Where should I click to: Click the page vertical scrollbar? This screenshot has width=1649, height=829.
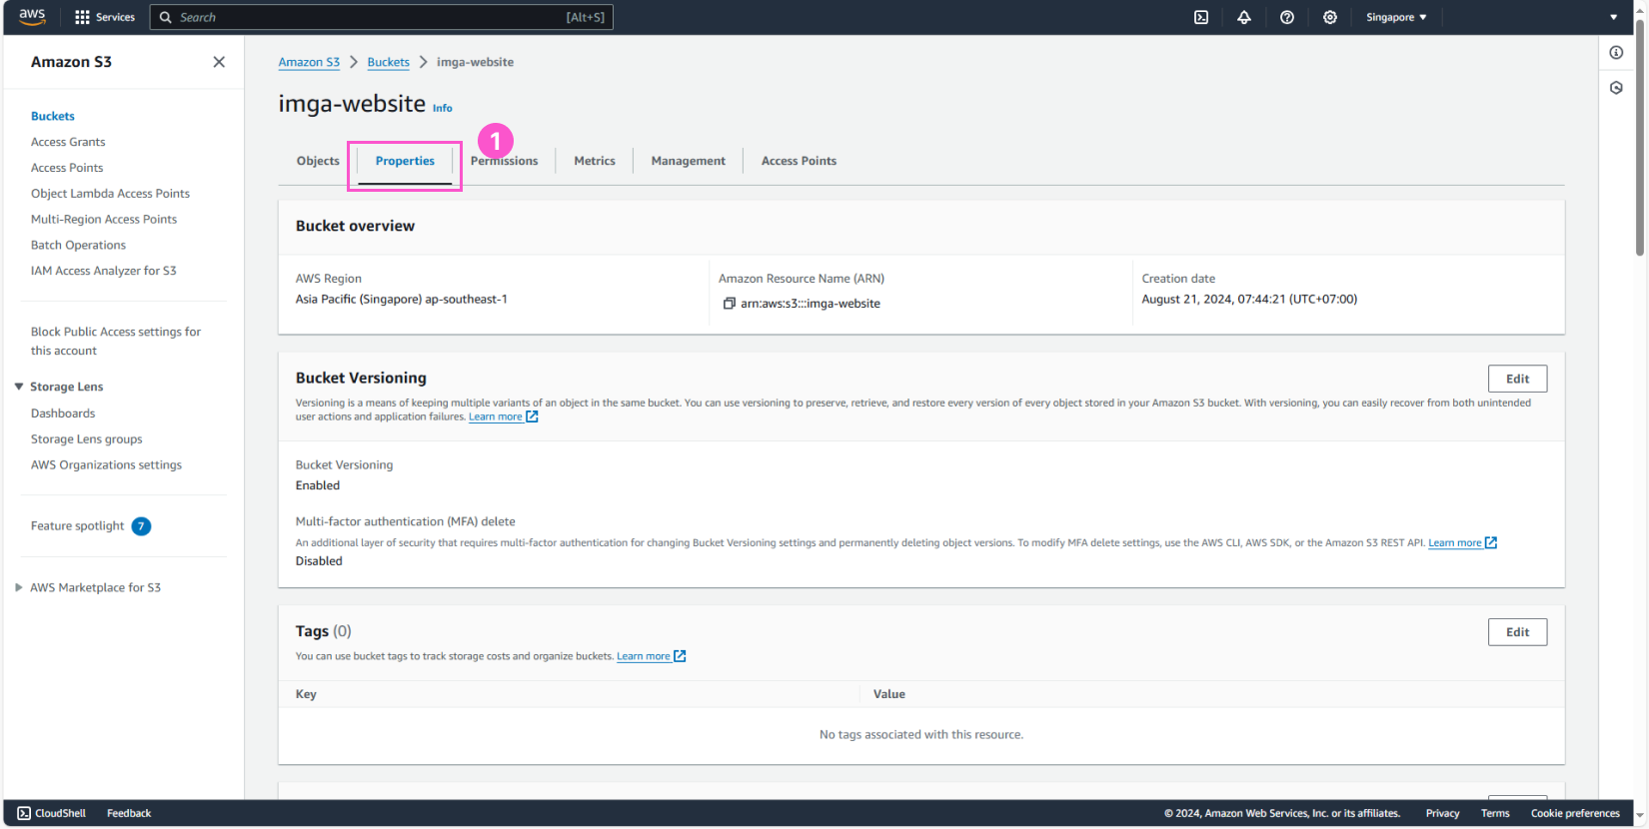pyautogui.click(x=1640, y=140)
